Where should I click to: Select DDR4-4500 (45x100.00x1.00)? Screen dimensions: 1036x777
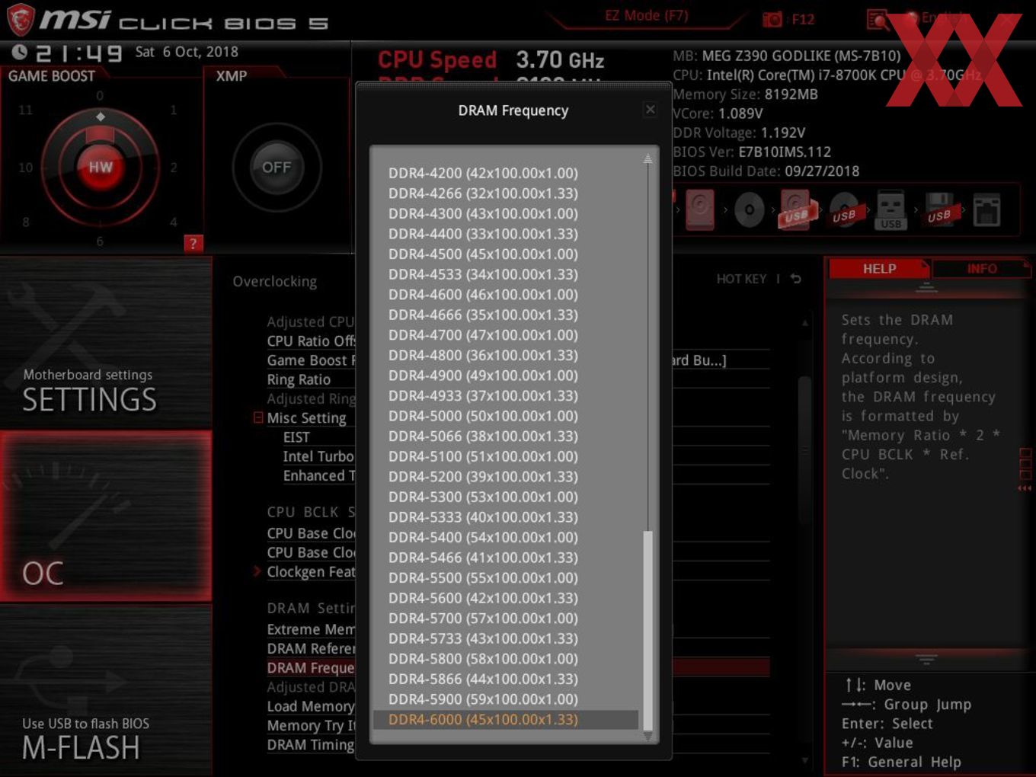pos(505,254)
